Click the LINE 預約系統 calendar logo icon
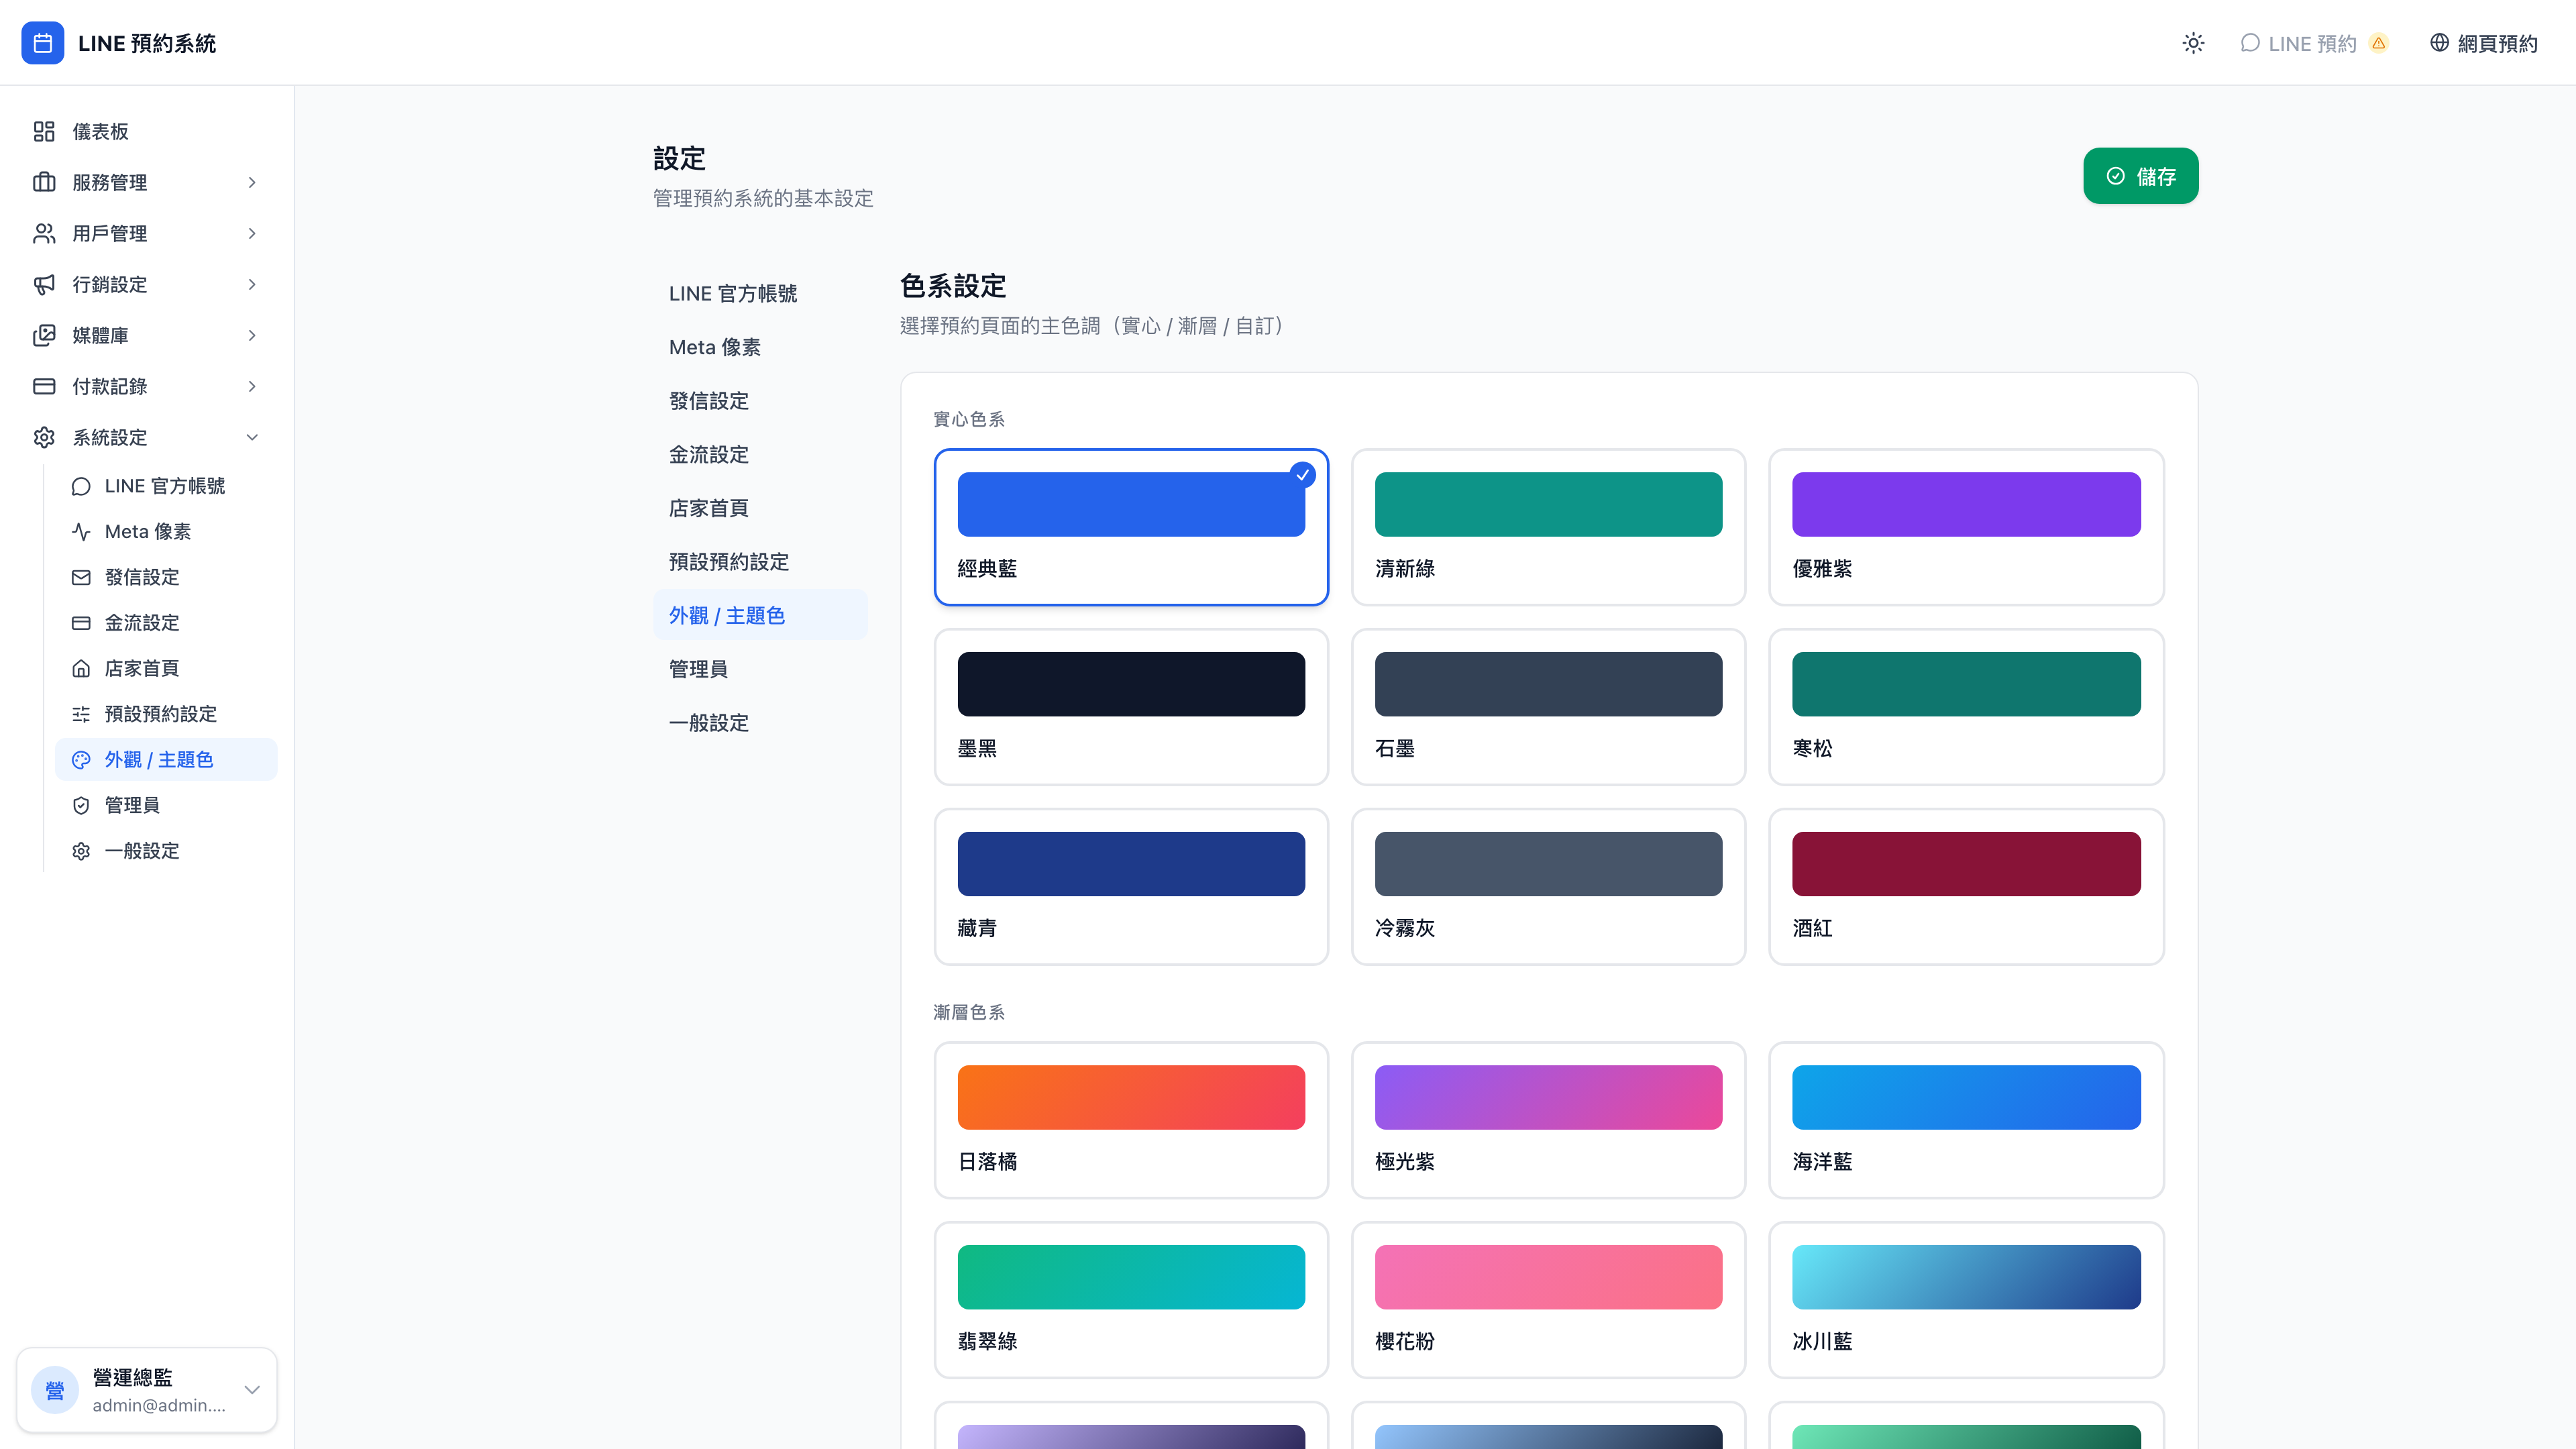 pyautogui.click(x=42, y=43)
